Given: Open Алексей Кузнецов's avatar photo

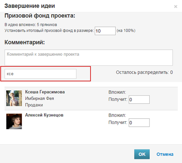Looking at the screenshot, I should point(14,121).
